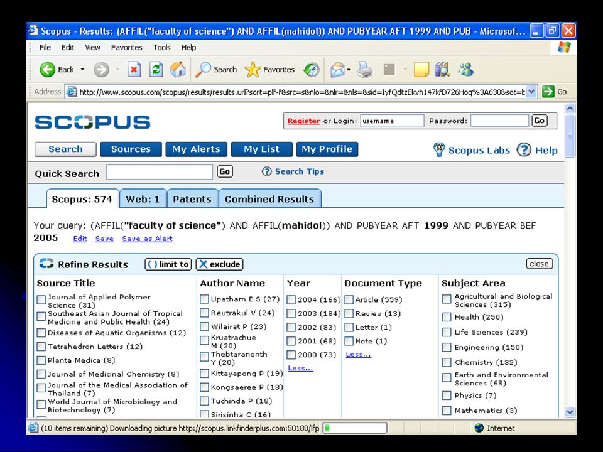Stop page loading with red X icon
This screenshot has height=452, width=603.
point(134,70)
